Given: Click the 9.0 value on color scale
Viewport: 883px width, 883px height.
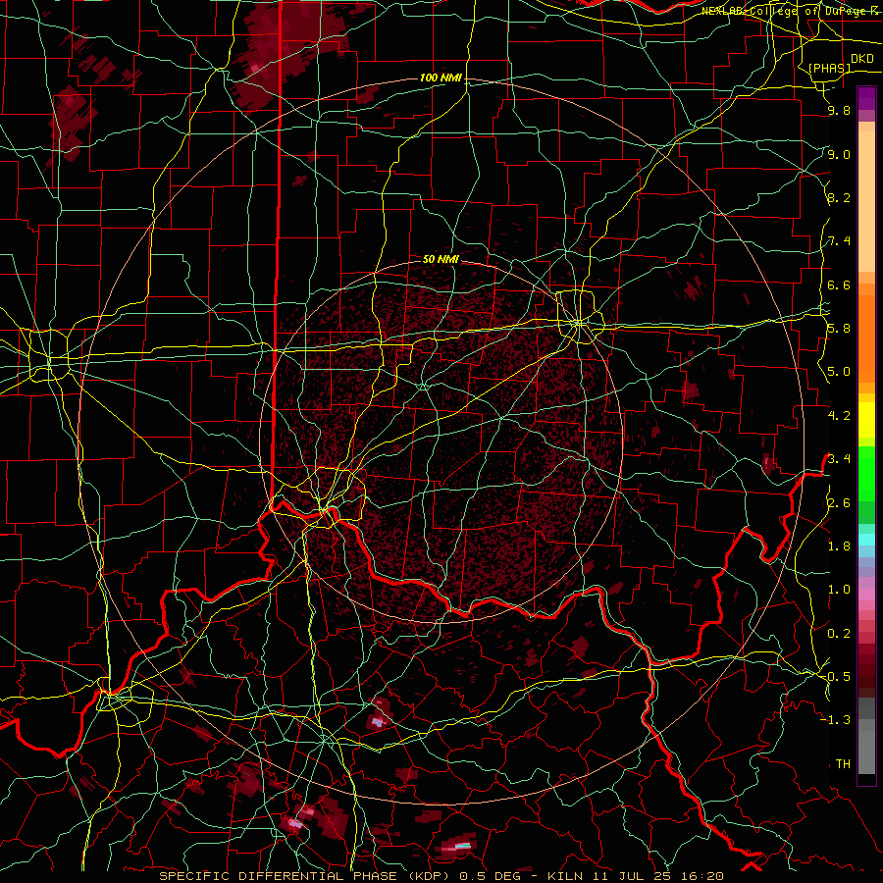Looking at the screenshot, I should [x=839, y=154].
